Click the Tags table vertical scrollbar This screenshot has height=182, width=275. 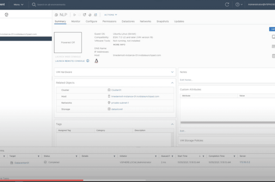pos(172,140)
